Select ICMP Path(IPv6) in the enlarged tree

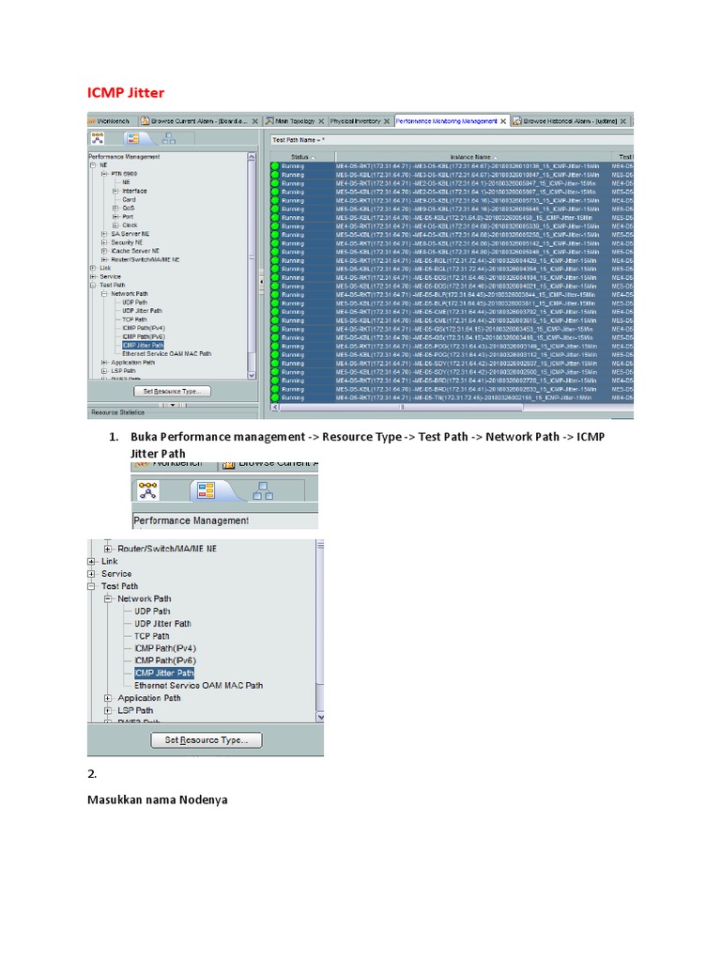[165, 660]
